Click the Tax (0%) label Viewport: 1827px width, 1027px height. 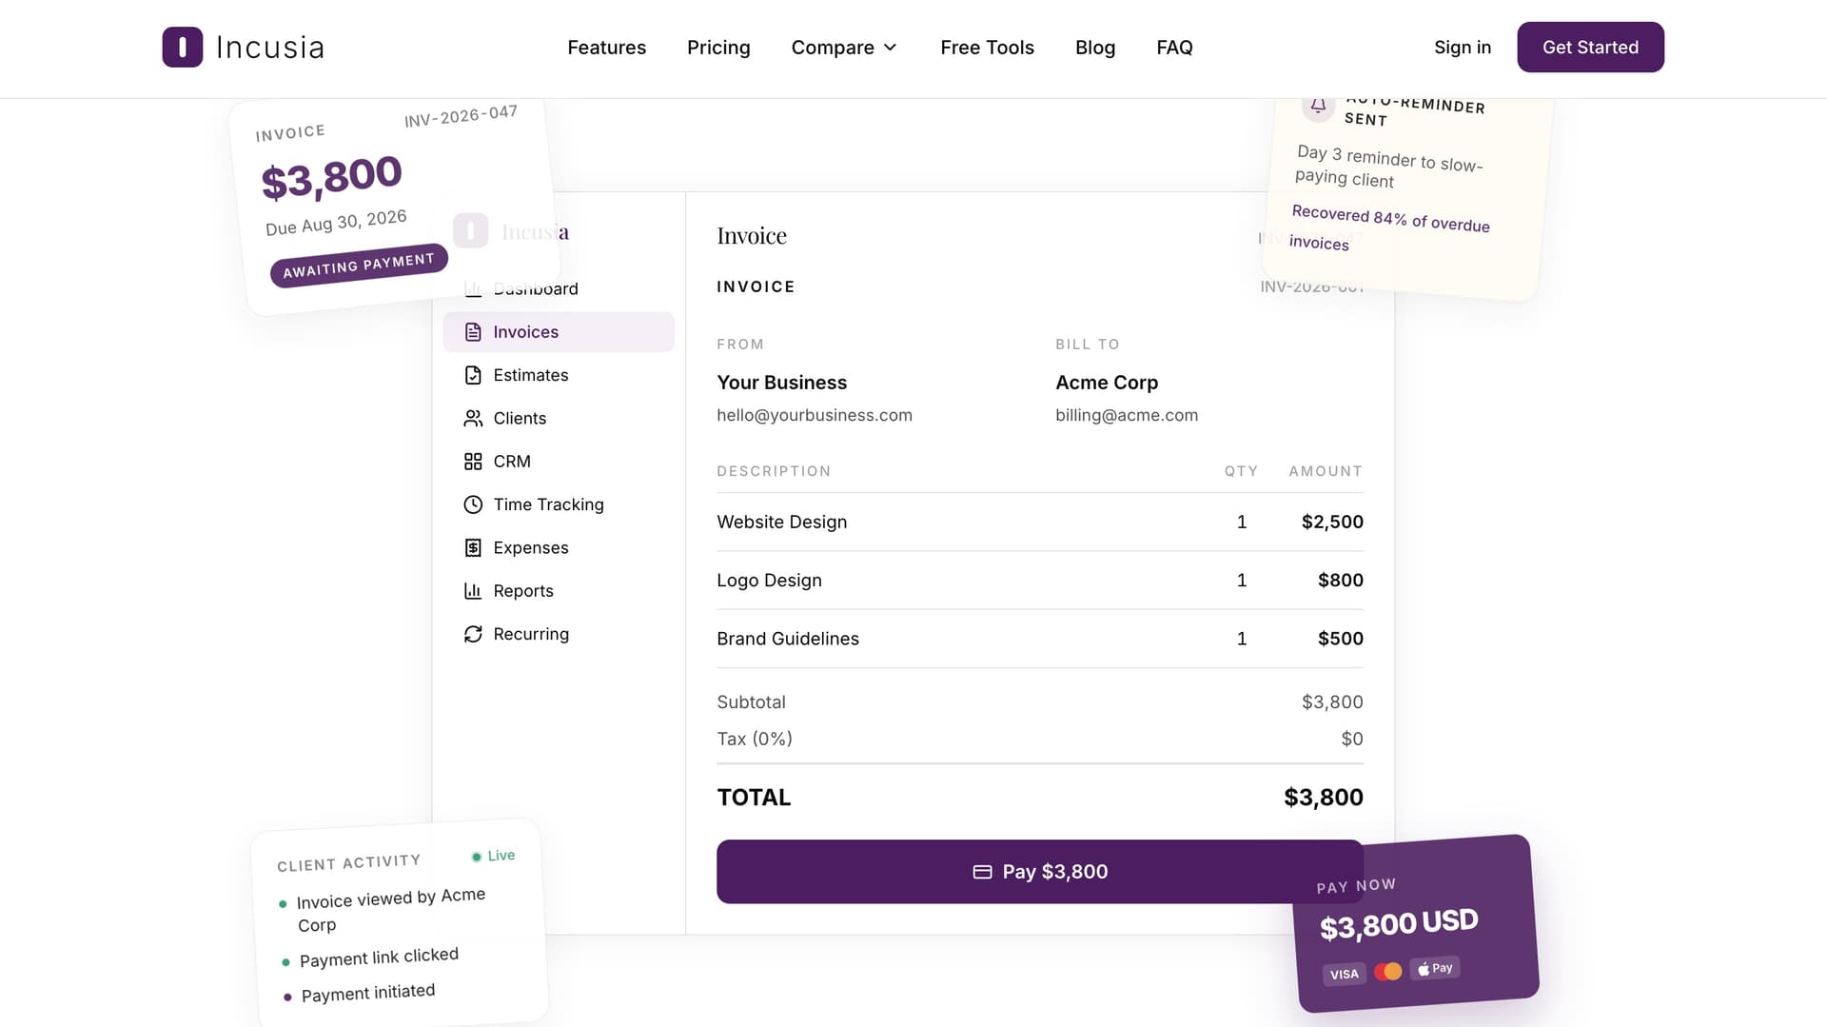tap(755, 739)
